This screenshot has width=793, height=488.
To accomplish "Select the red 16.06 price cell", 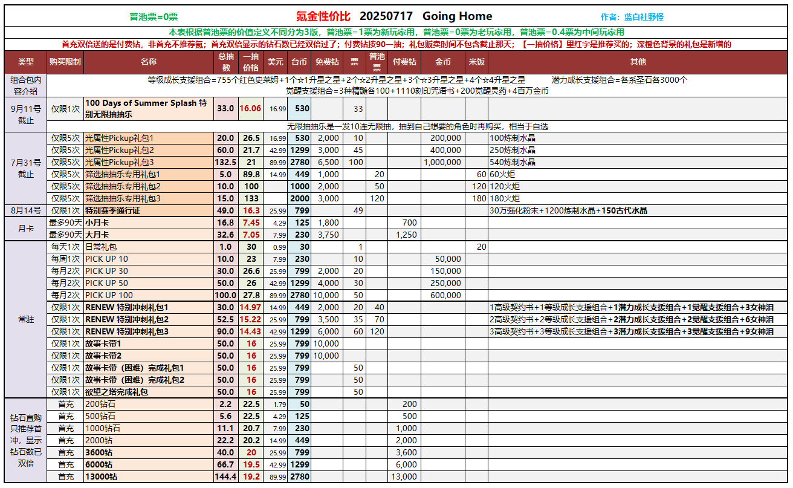I will (251, 109).
